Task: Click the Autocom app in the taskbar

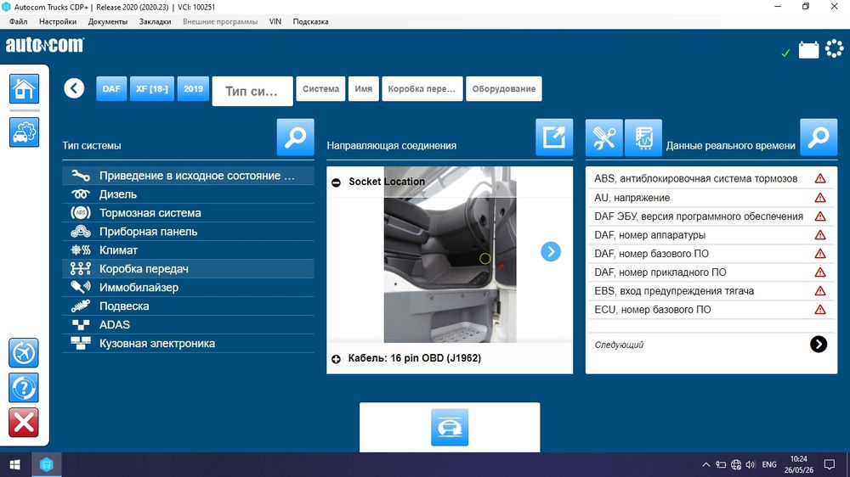Action: coord(47,464)
